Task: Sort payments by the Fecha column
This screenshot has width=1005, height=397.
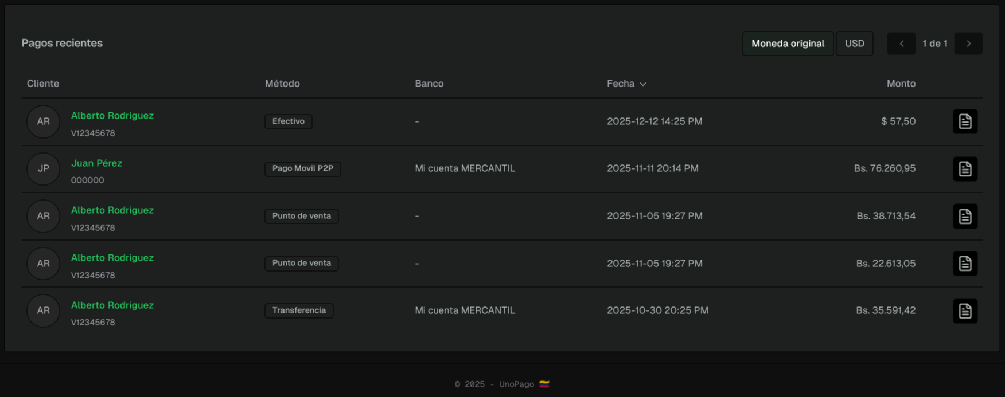Action: (626, 84)
